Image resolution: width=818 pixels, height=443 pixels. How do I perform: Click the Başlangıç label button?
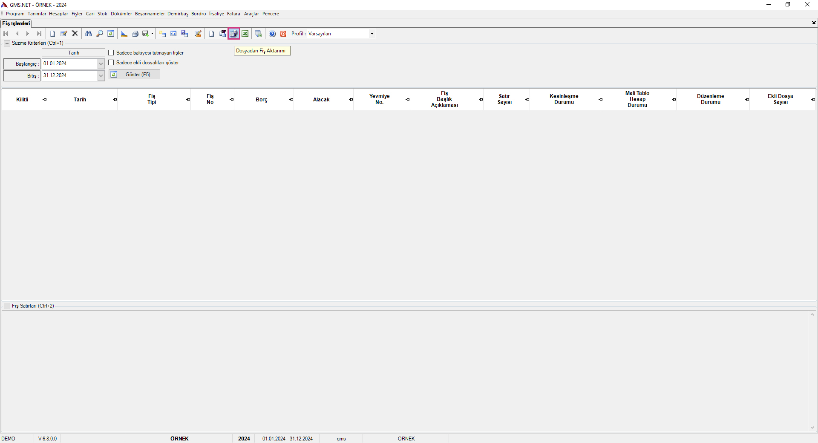pyautogui.click(x=22, y=64)
